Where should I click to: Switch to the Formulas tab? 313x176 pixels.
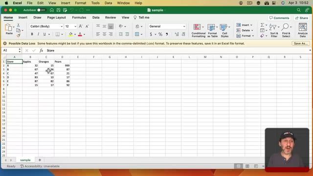79,18
